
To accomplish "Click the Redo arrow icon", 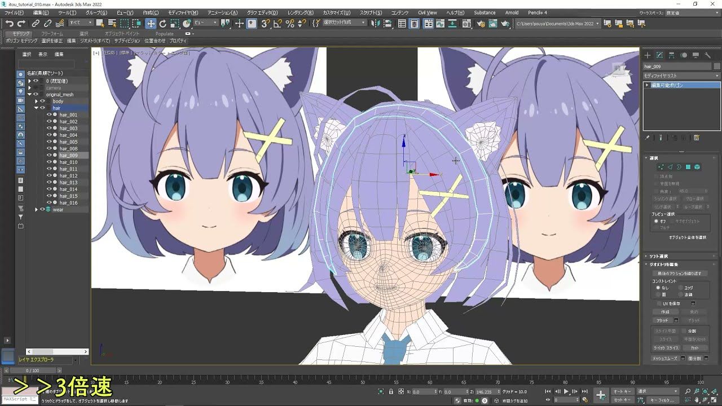I will pos(21,24).
